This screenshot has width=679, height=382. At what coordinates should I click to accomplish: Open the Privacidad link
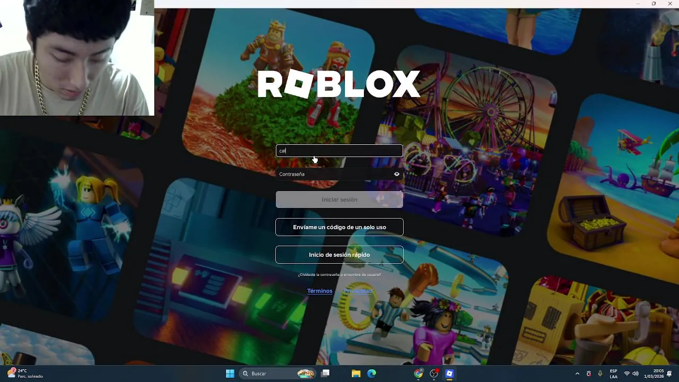(358, 291)
